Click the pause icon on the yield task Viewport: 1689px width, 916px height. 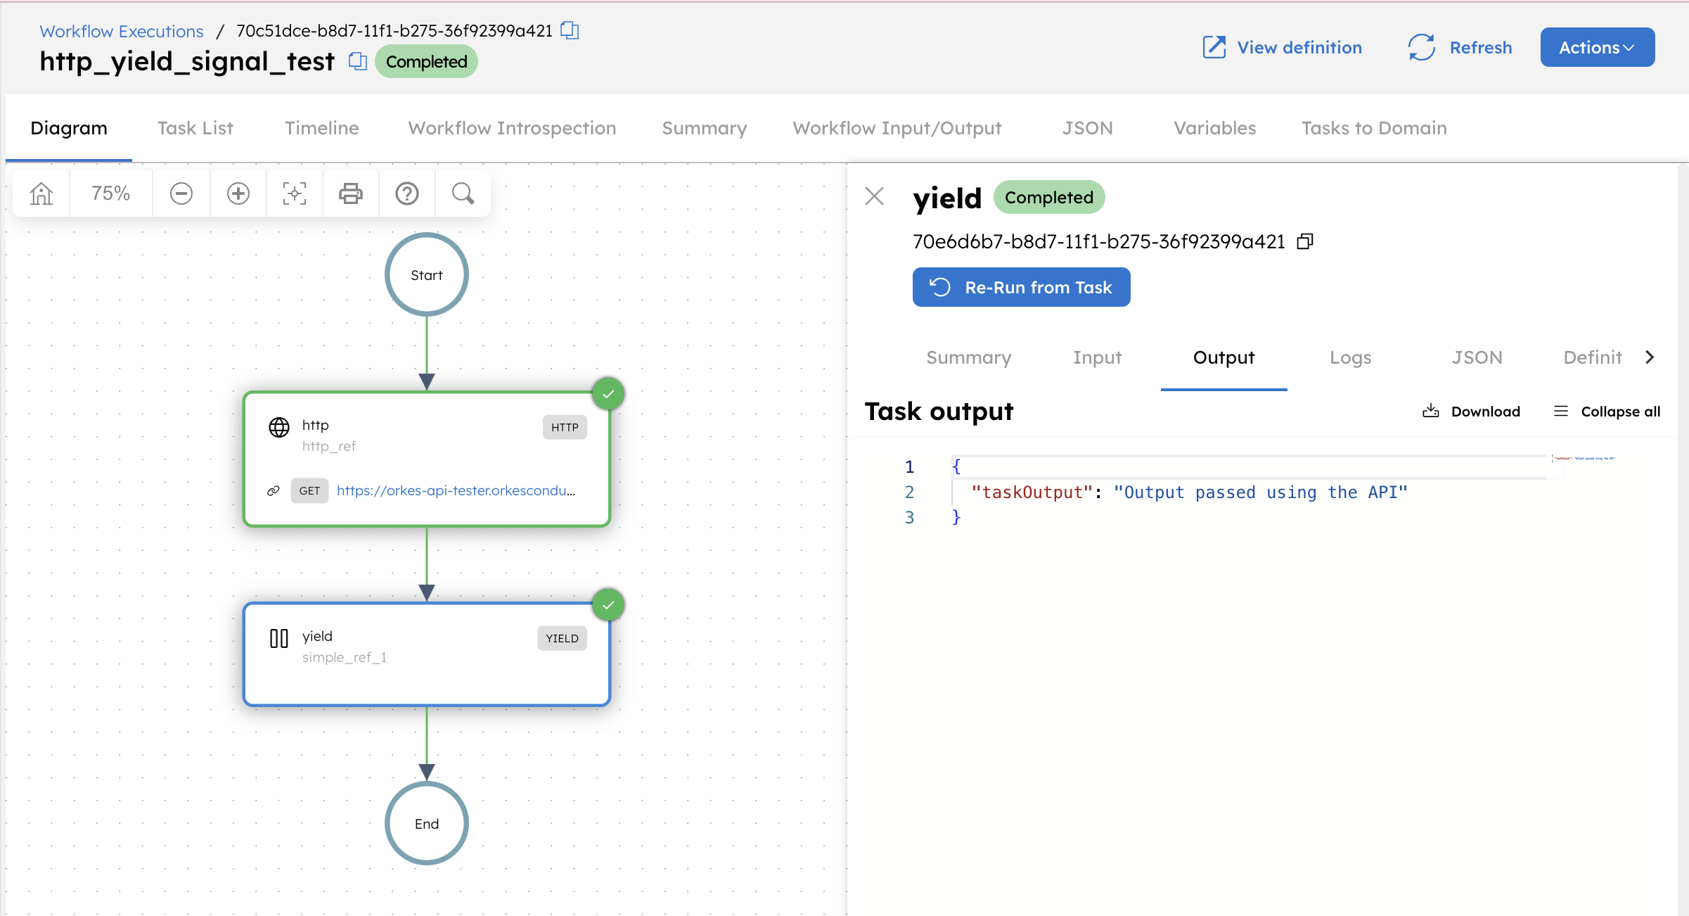click(x=279, y=638)
